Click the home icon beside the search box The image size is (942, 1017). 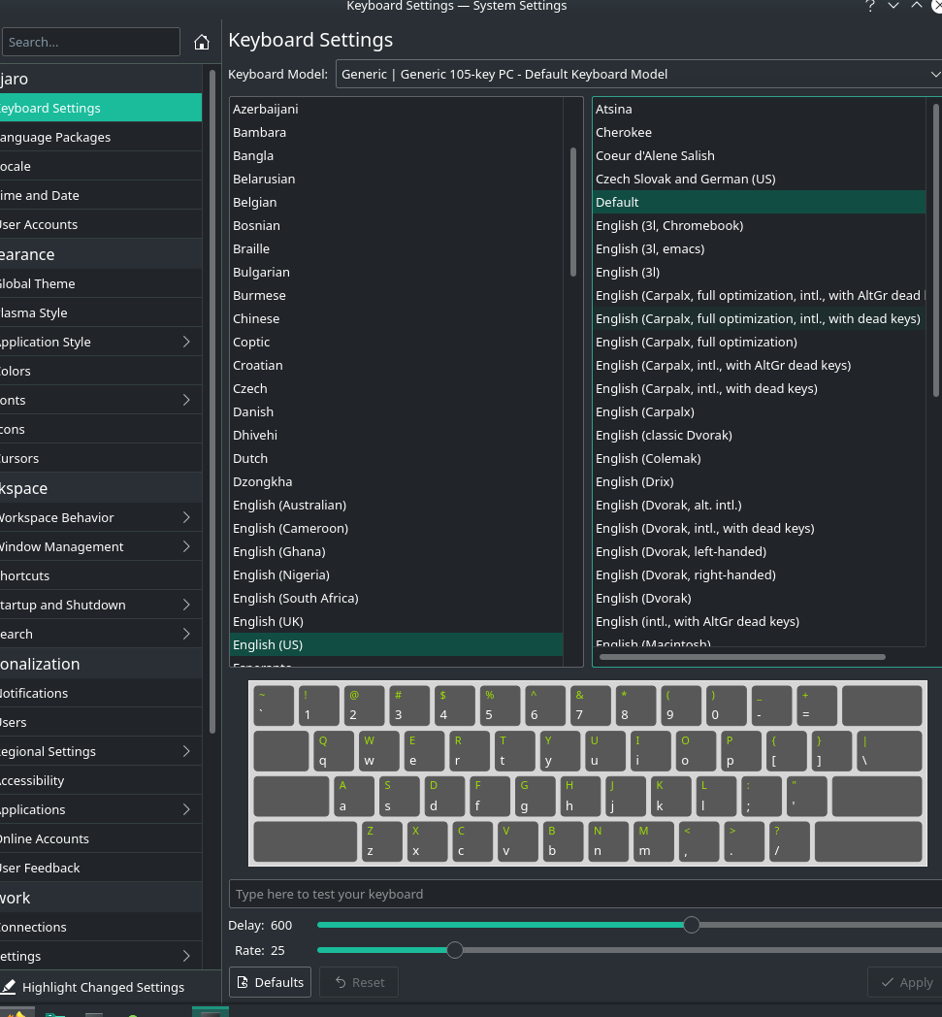[x=202, y=42]
